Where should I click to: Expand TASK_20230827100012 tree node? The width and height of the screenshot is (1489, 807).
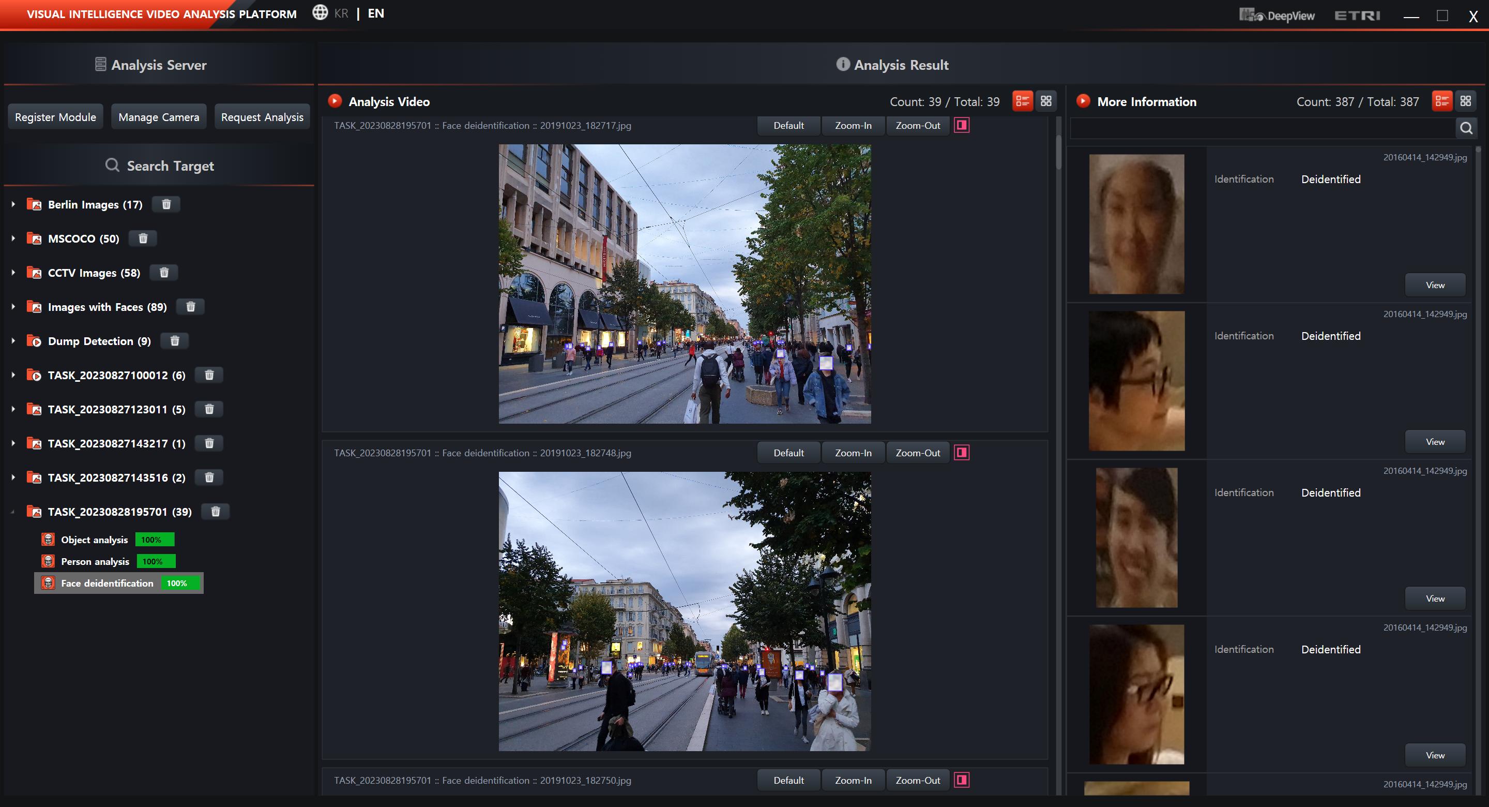(13, 375)
